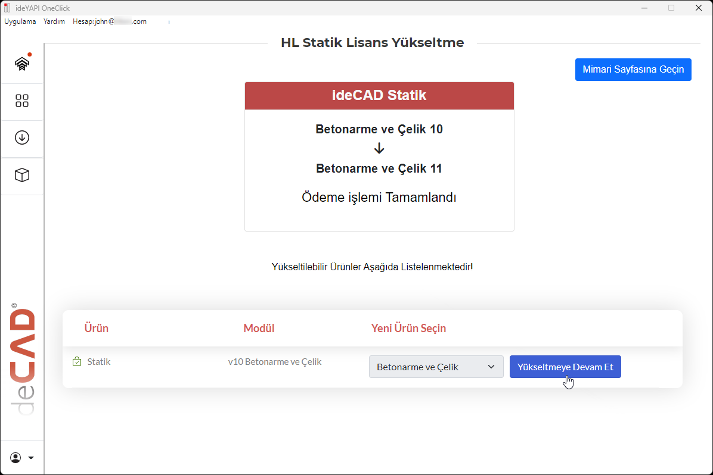Close the ideYAPI OneClick window
713x475 pixels.
(699, 8)
